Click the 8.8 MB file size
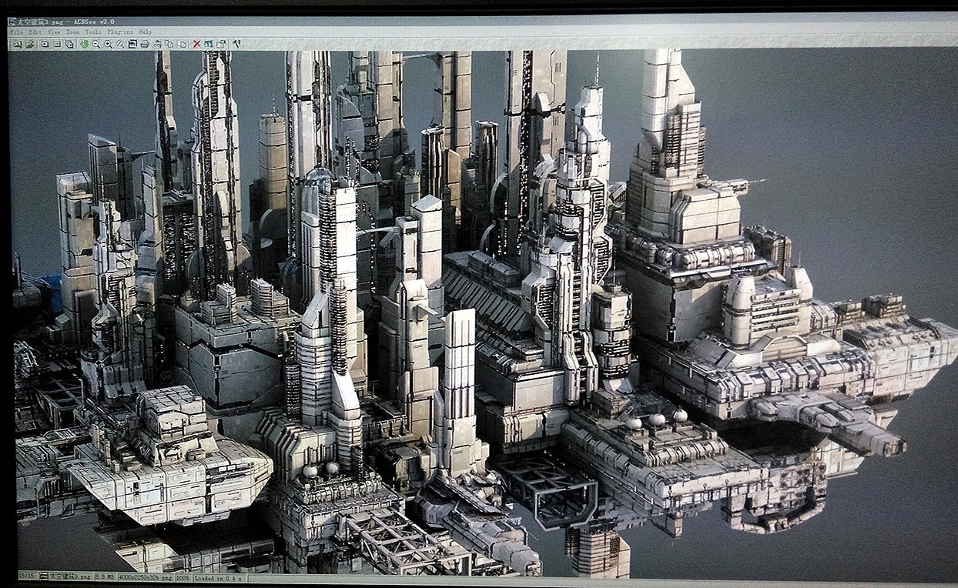 [105, 576]
